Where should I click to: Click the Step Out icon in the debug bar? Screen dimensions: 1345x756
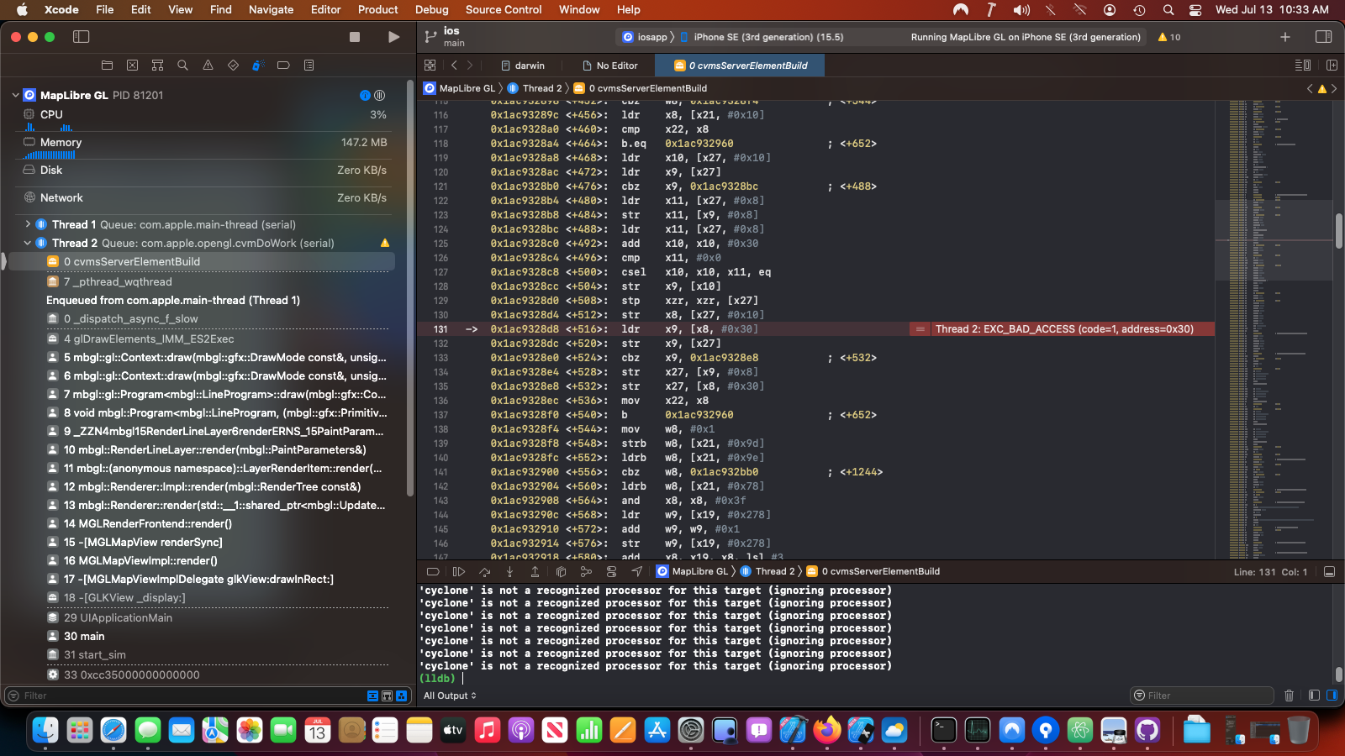point(535,571)
